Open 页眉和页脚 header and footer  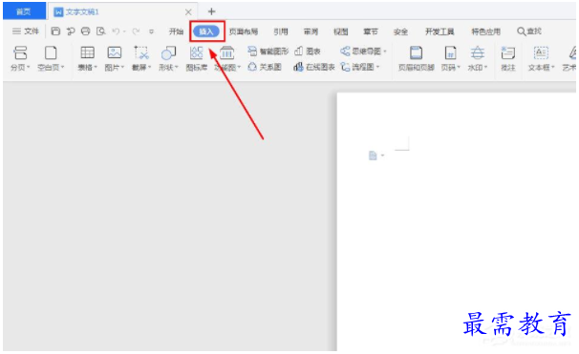pyautogui.click(x=417, y=58)
